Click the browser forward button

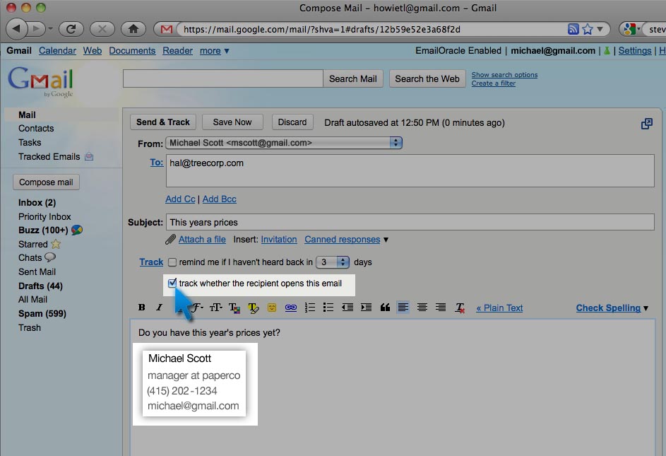click(x=37, y=29)
